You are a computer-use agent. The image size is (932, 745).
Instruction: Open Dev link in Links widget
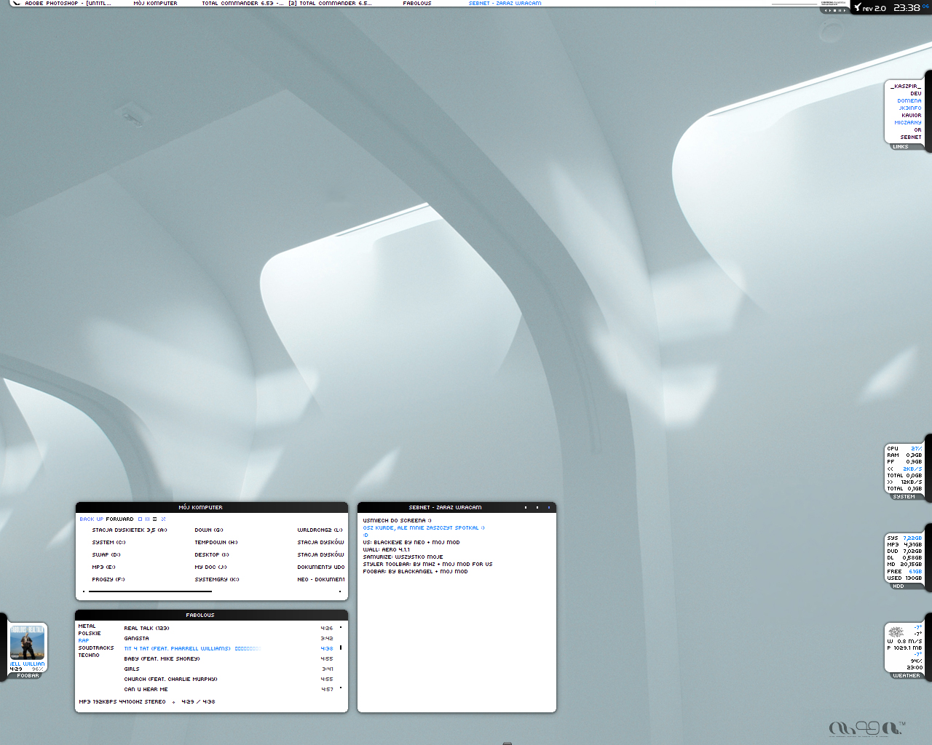(x=916, y=94)
